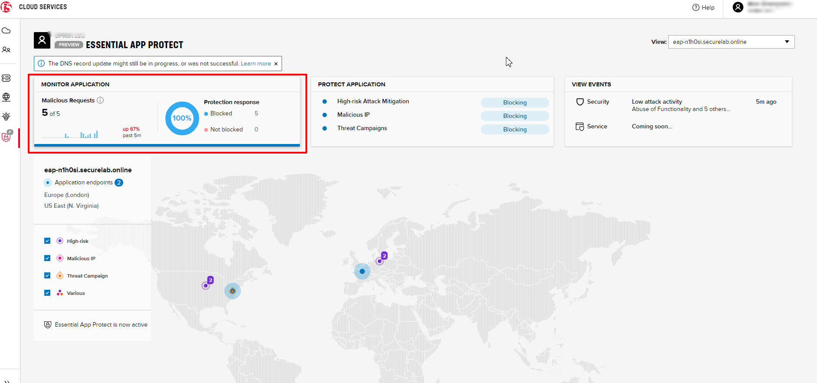Open the View application dropdown
The image size is (817, 383).
coord(731,42)
